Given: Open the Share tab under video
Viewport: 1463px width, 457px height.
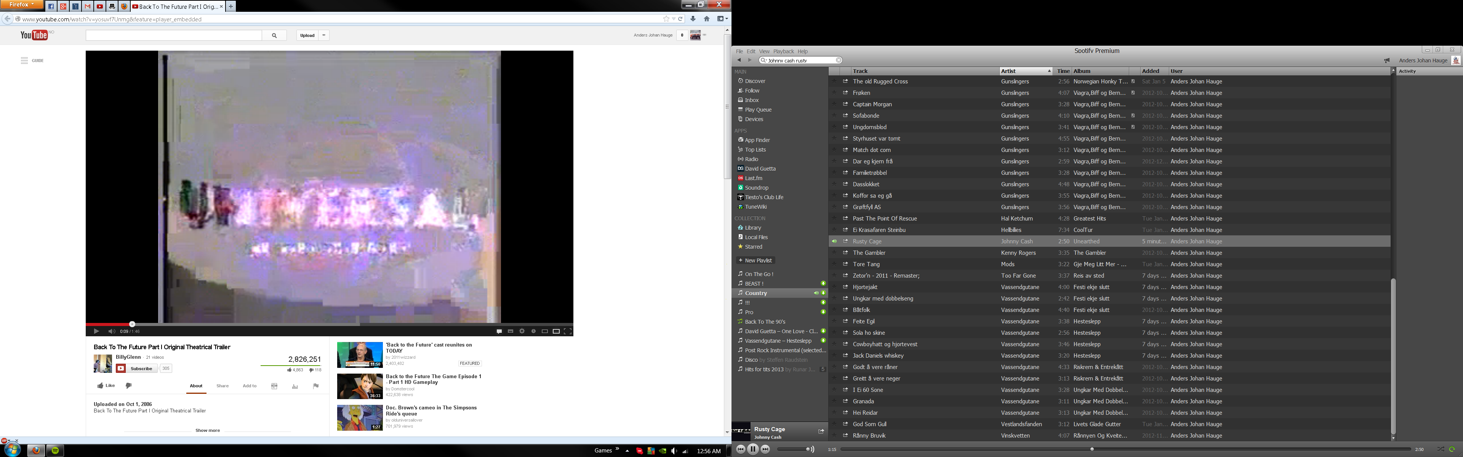Looking at the screenshot, I should click(x=222, y=386).
